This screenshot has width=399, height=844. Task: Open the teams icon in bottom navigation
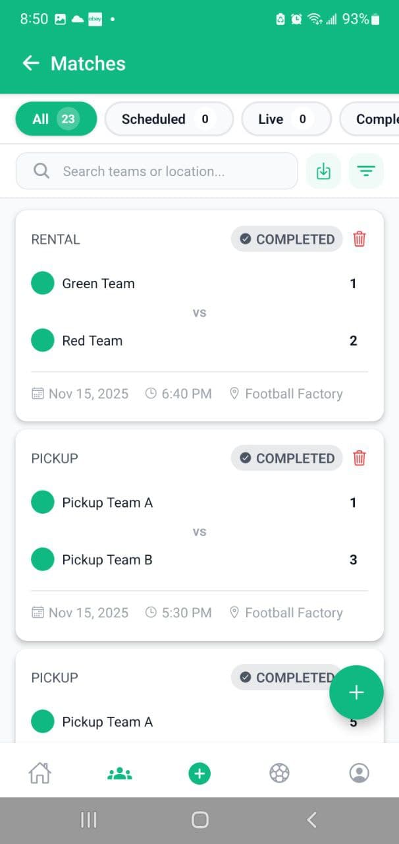pyautogui.click(x=119, y=772)
